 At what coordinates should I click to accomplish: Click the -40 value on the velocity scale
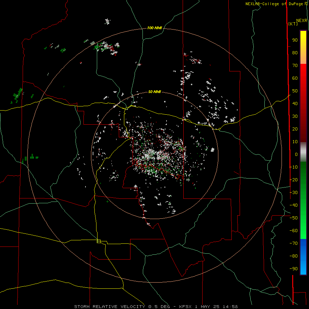pyautogui.click(x=294, y=205)
